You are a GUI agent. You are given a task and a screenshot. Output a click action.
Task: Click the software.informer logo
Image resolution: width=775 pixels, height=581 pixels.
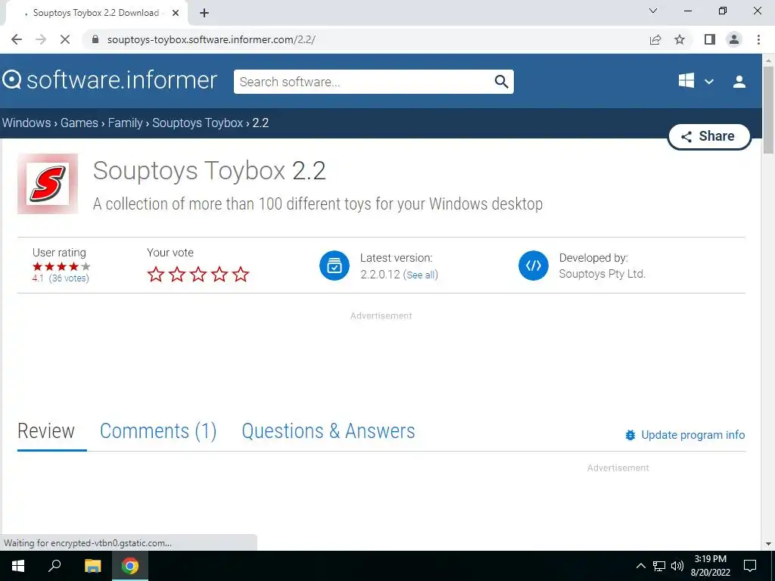[110, 80]
